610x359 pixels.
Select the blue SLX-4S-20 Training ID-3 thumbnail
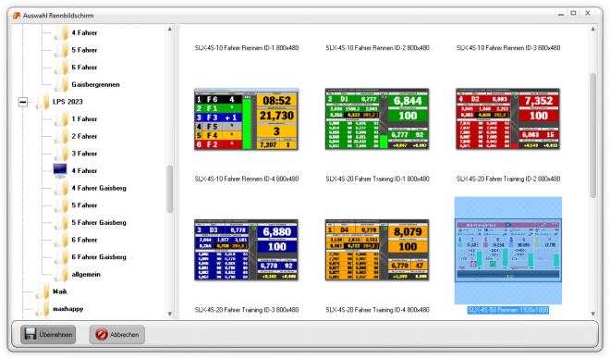(x=246, y=250)
